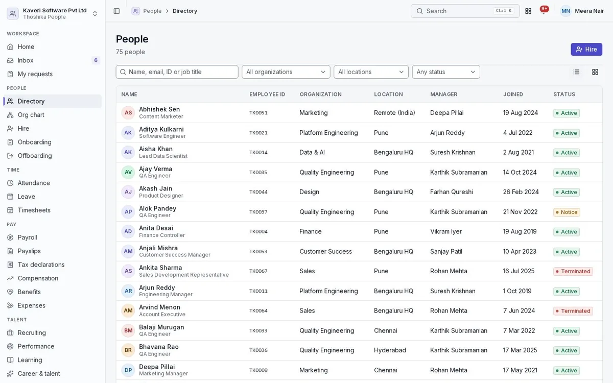This screenshot has height=383, width=613.
Task: Click the Benefits sidebar icon
Action: pyautogui.click(x=10, y=292)
